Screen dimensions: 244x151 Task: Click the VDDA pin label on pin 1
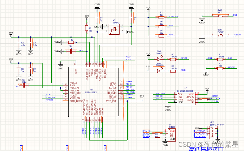coord(73,83)
